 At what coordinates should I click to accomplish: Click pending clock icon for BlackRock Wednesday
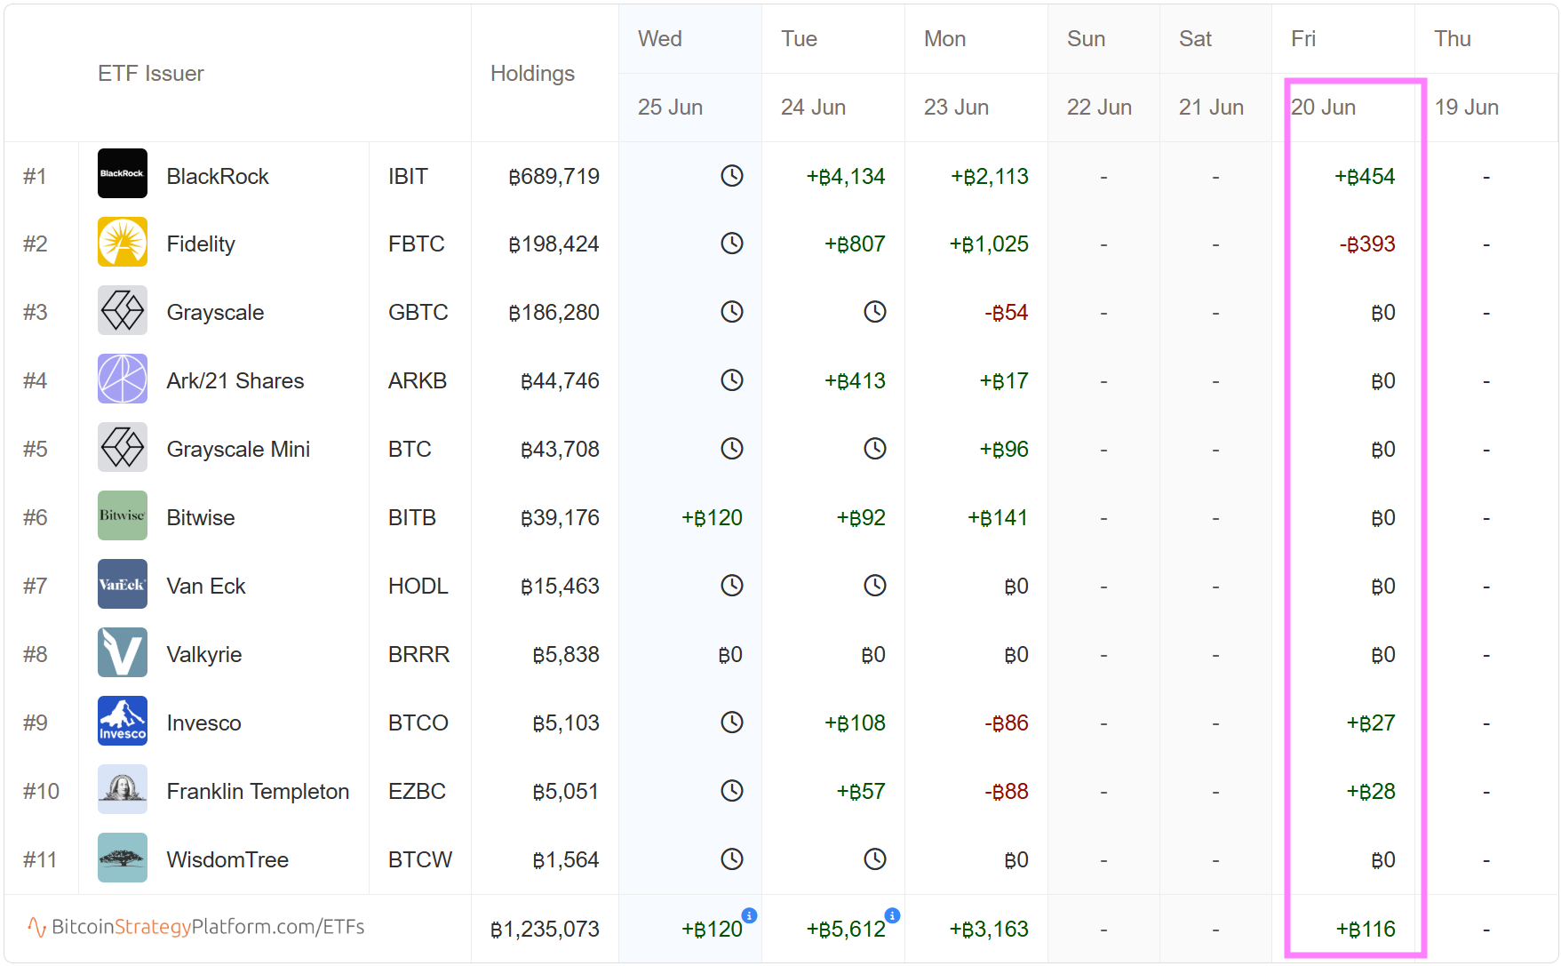click(731, 176)
